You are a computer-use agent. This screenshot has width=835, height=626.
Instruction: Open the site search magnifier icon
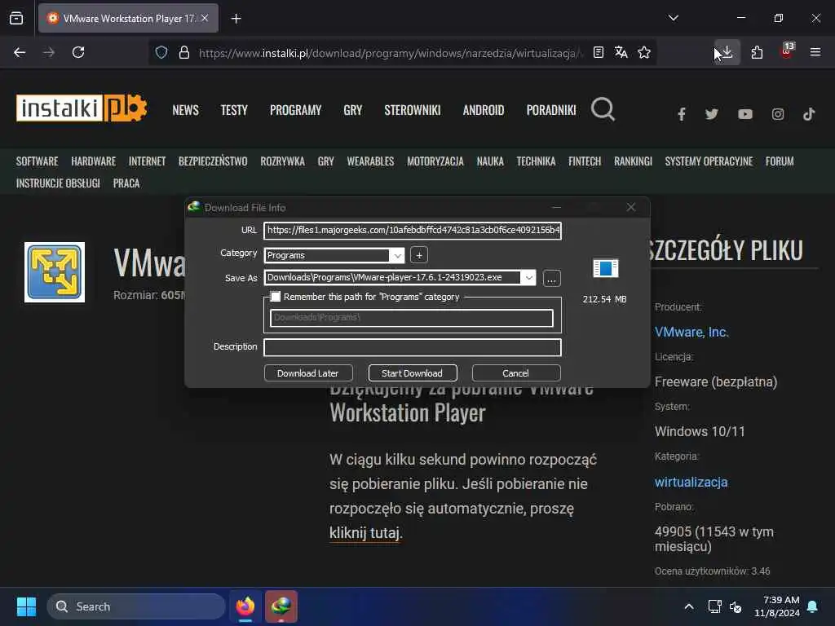(x=603, y=109)
